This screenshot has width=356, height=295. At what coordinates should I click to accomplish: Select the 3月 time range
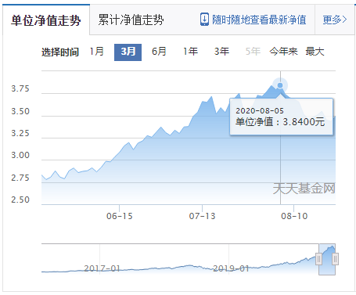coord(128,52)
